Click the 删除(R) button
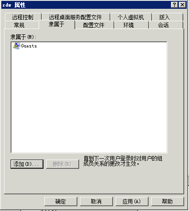This screenshot has height=211, width=189. point(62,164)
